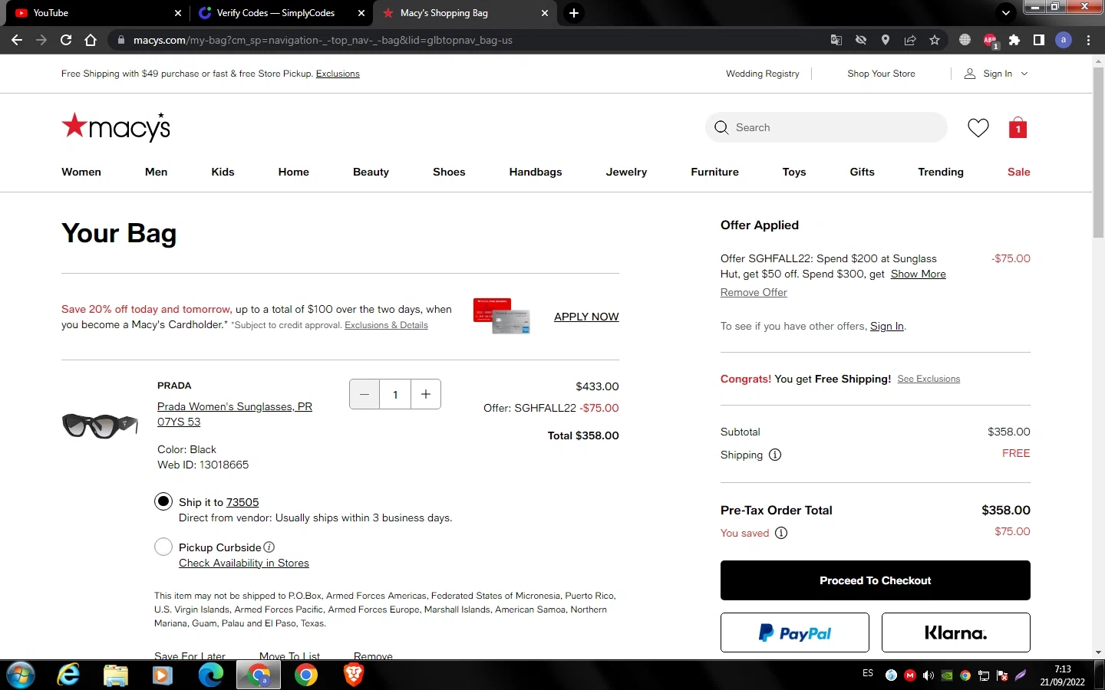
Task: Click the info icon next to You saved
Action: pos(781,533)
